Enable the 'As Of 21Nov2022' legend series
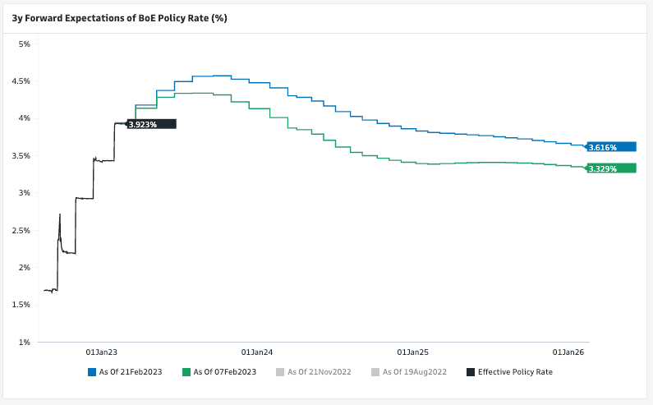 (x=319, y=372)
